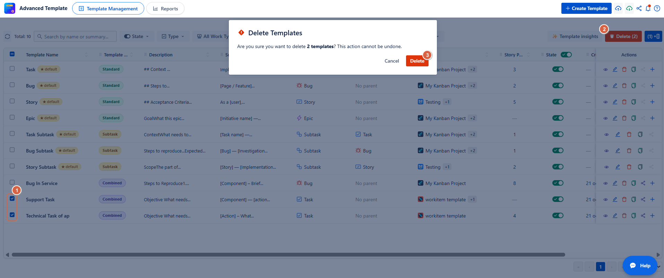The height and width of the screenshot is (278, 664).
Task: Click the plus icon for Technical Task of ap
Action: (652, 216)
